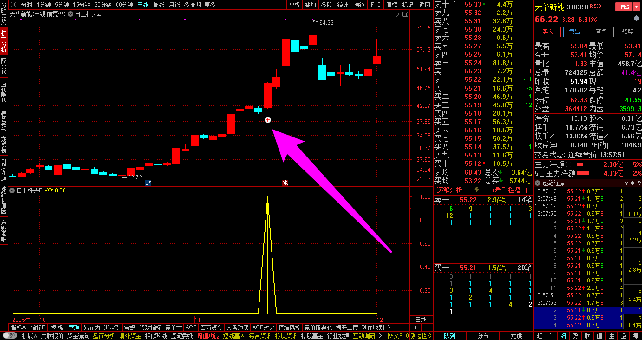Click the plus crosshair marker on chart
This screenshot has height=340, width=642.
point(268,120)
